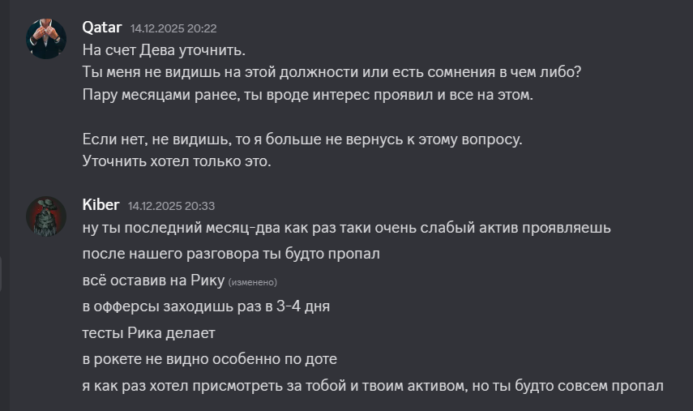This screenshot has width=693, height=411.
Task: Click the line "в офферсы заходишь"
Action: pos(206,306)
